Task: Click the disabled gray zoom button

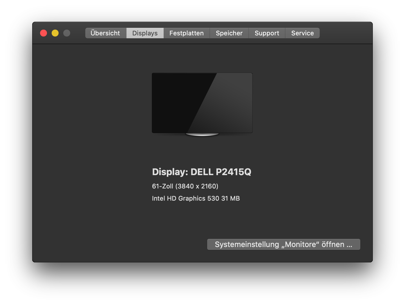Action: click(67, 33)
